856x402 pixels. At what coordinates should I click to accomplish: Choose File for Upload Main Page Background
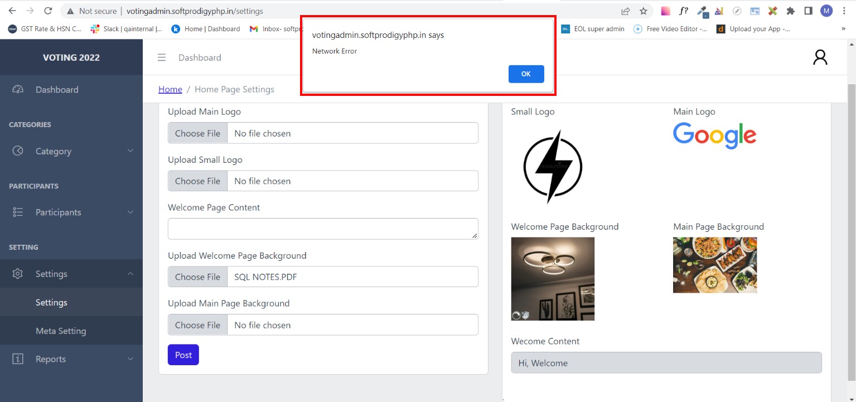coord(198,325)
